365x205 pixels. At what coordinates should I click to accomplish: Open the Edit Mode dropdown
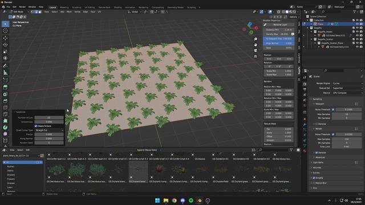[x=19, y=11]
